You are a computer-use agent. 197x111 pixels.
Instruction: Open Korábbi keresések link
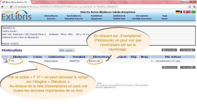pos(142,18)
